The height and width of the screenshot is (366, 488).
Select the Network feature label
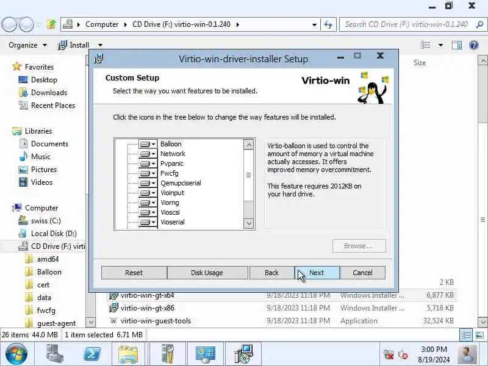173,154
